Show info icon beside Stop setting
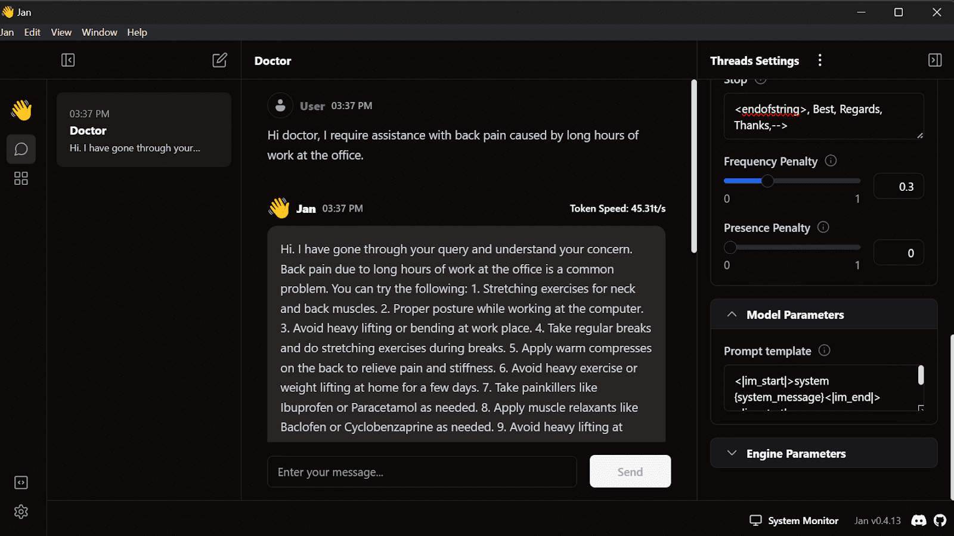This screenshot has width=954, height=536. tap(761, 80)
